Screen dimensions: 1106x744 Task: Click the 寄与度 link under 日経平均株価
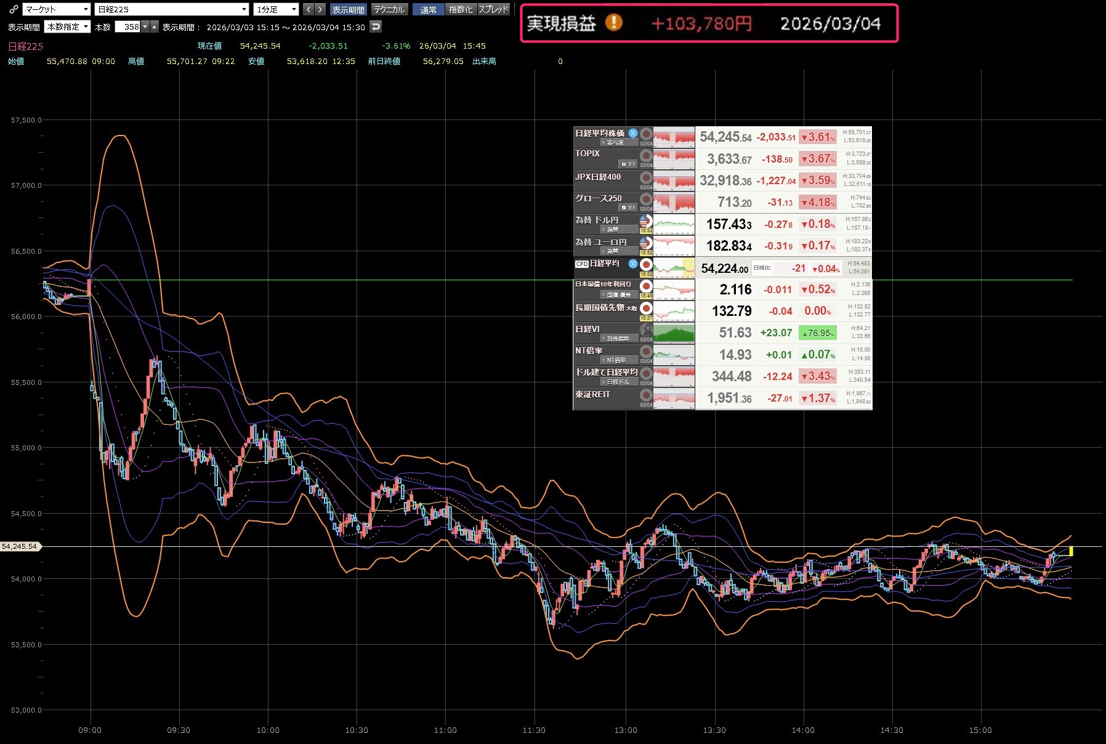coord(613,142)
